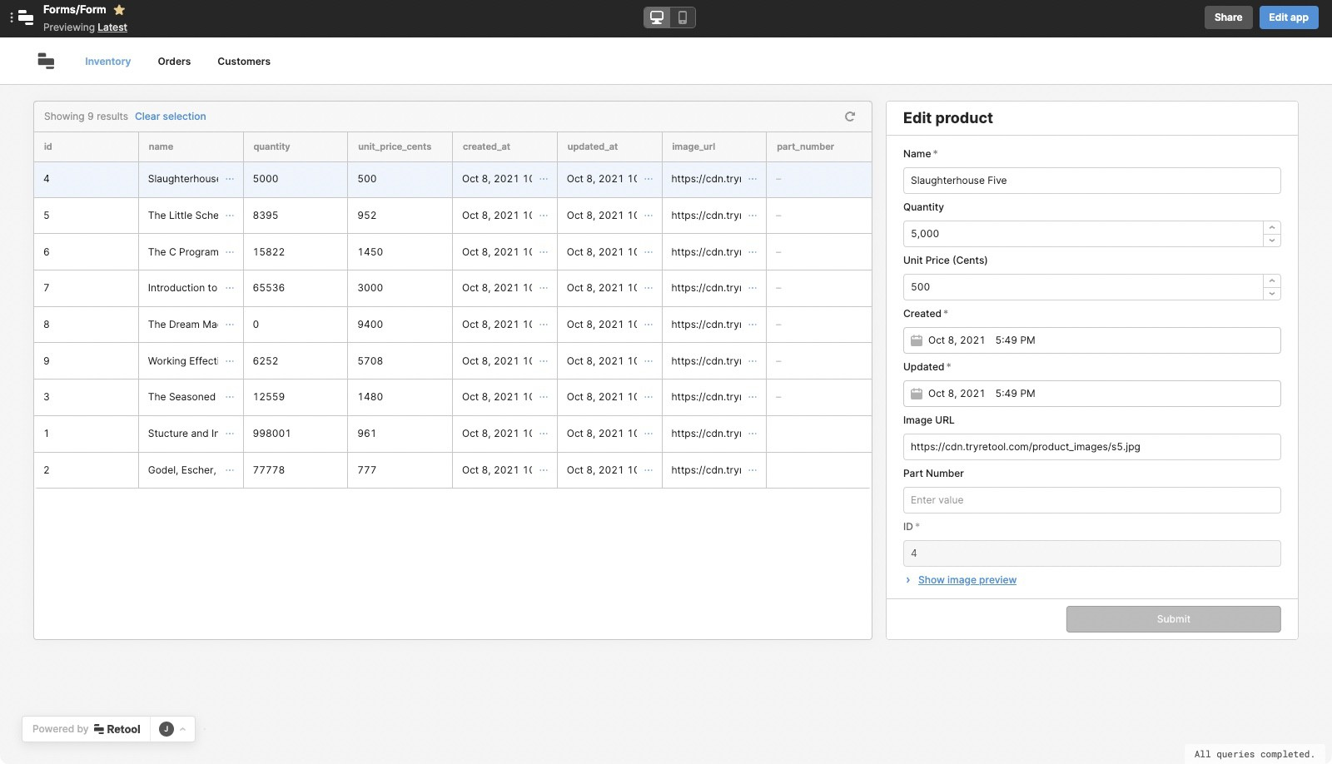Switch to desktop preview mode

(x=657, y=17)
